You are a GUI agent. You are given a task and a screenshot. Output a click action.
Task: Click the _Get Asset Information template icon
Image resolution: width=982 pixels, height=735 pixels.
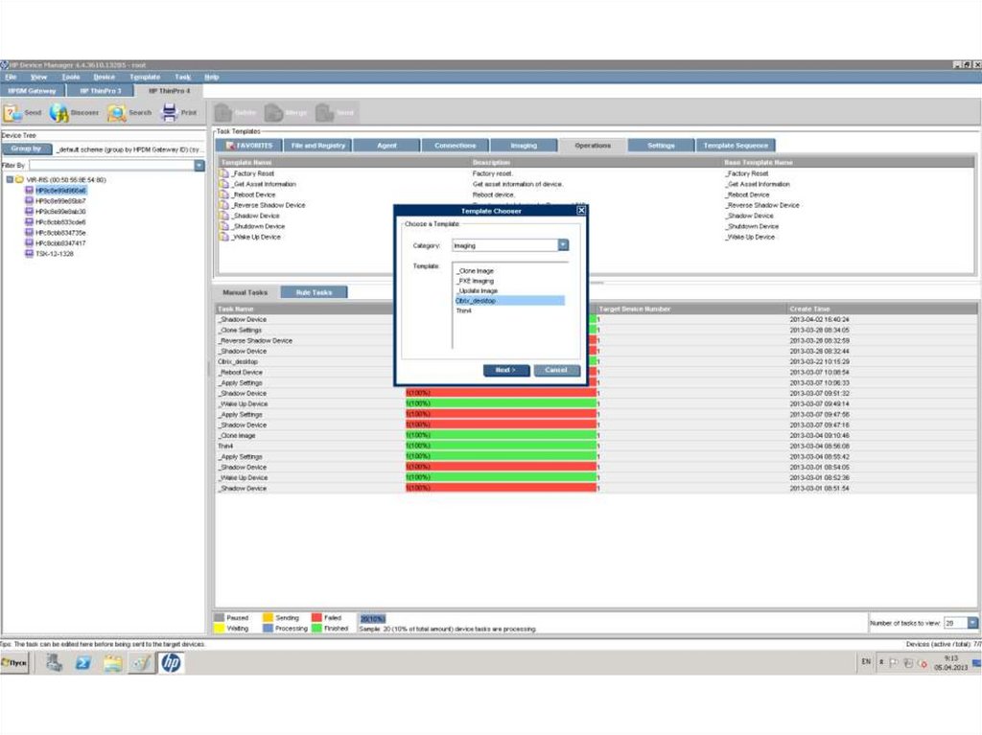(224, 184)
